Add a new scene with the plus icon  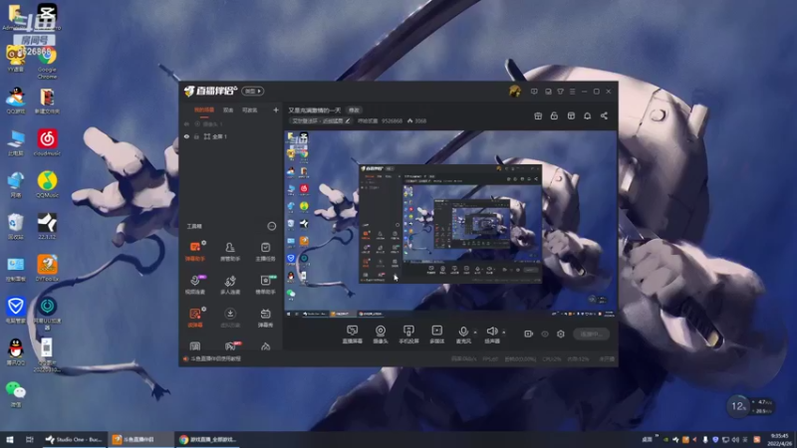pyautogui.click(x=276, y=110)
